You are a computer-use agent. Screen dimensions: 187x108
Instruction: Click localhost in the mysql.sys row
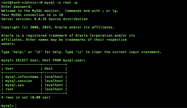point(54,85)
